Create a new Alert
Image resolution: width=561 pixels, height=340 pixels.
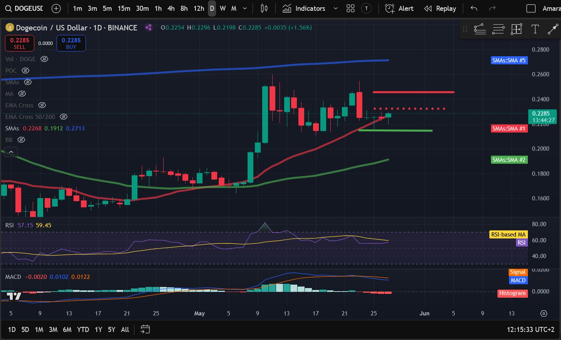tap(399, 8)
